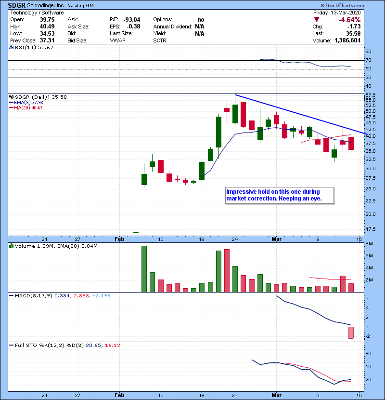Click the tallest red volume bar

pos(227,271)
